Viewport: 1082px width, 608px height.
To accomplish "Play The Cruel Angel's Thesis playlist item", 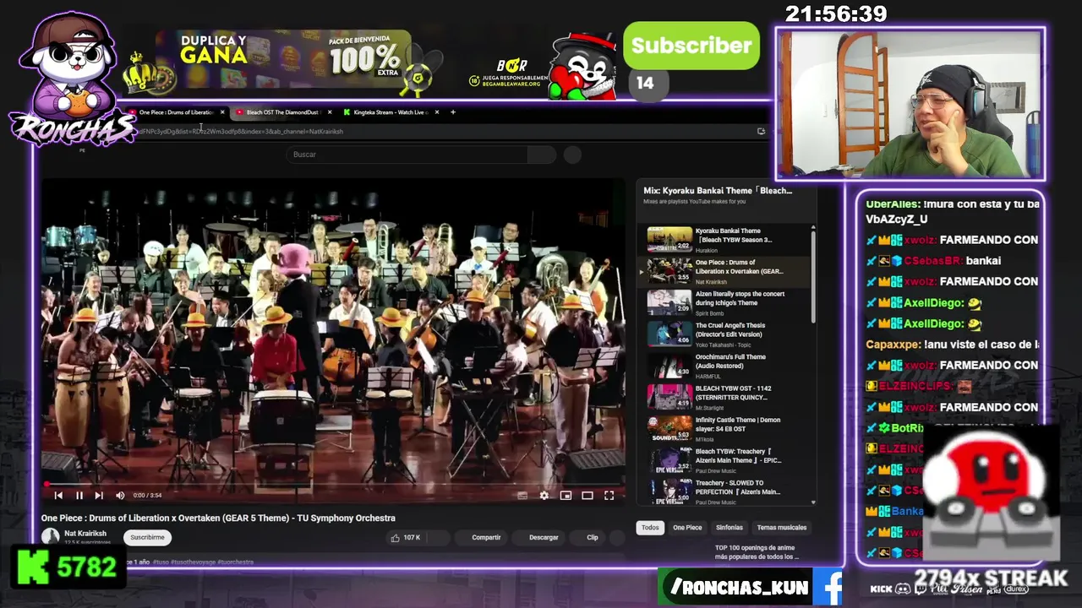I will click(724, 334).
